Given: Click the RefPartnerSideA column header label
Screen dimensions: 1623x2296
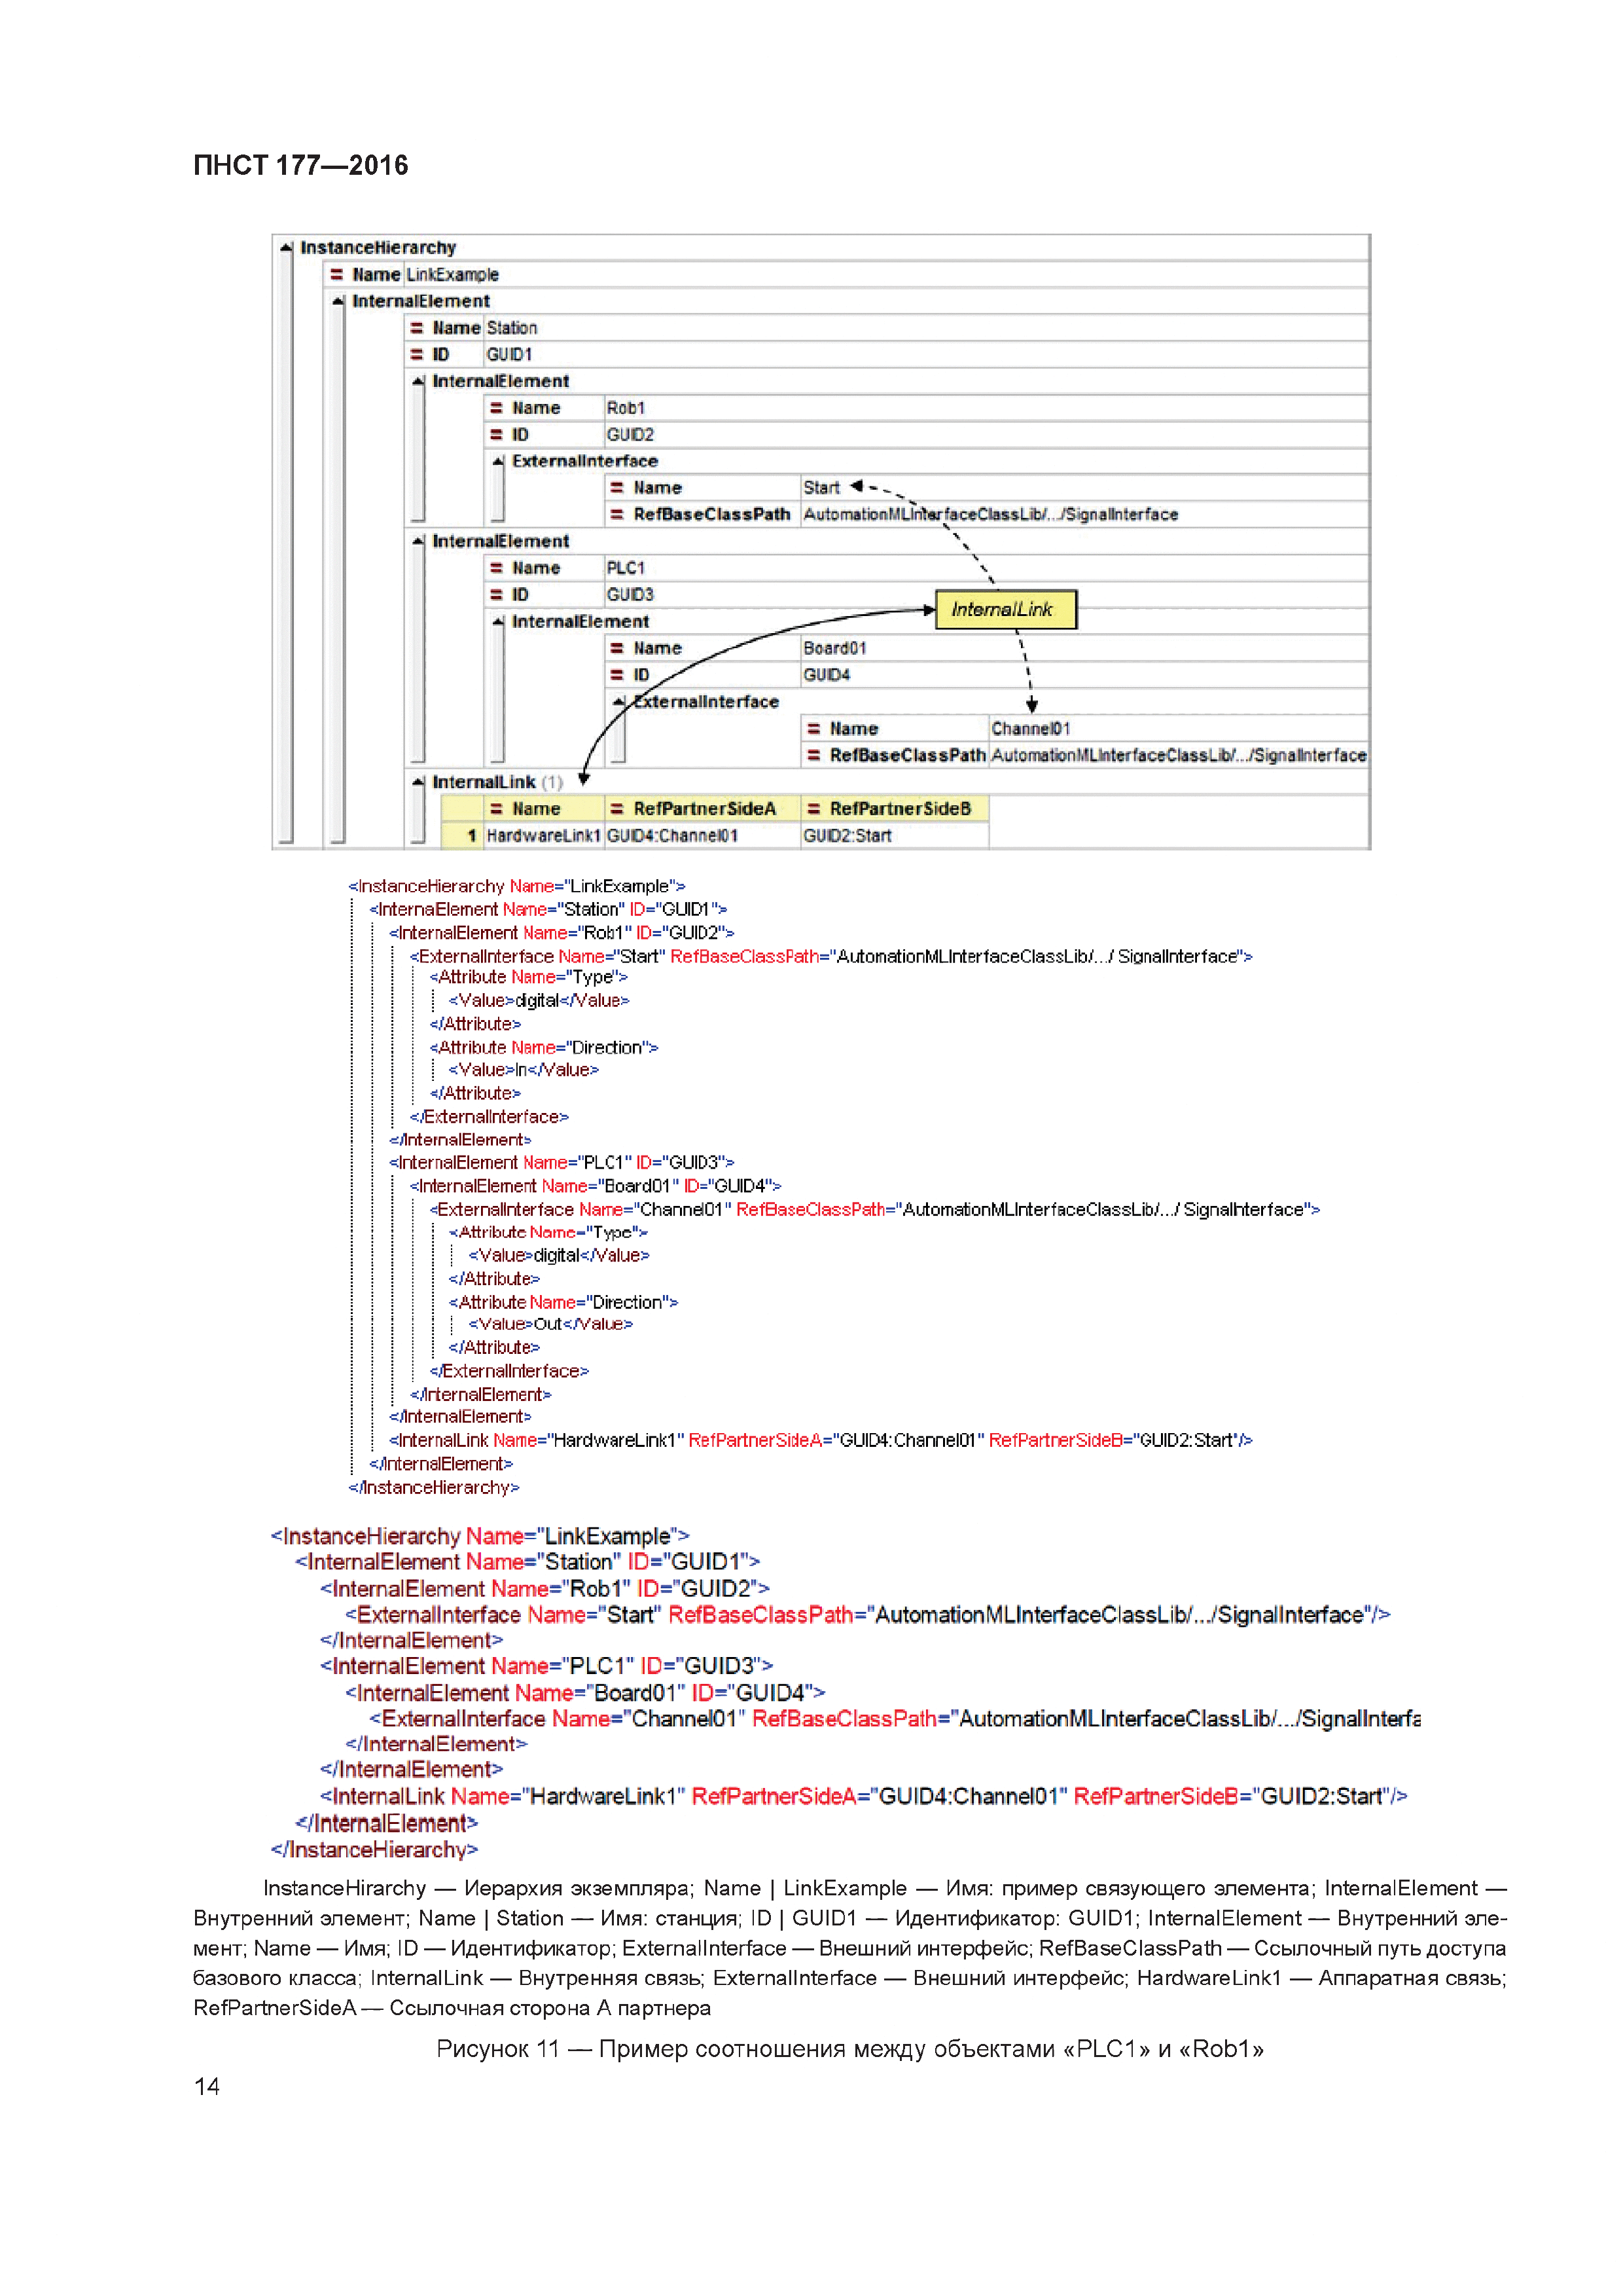Looking at the screenshot, I should [x=705, y=809].
